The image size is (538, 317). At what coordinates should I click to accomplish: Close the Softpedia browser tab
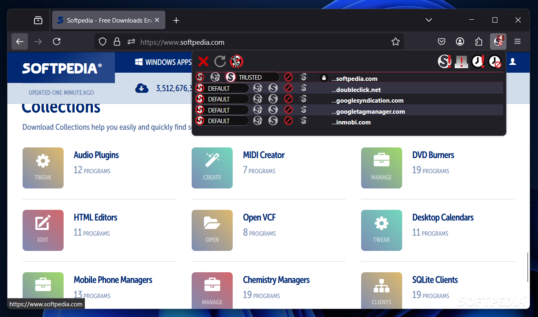tap(157, 20)
